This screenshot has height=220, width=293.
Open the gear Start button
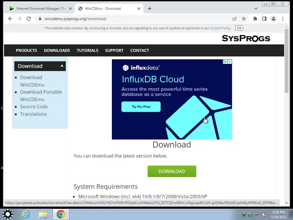pos(7,214)
